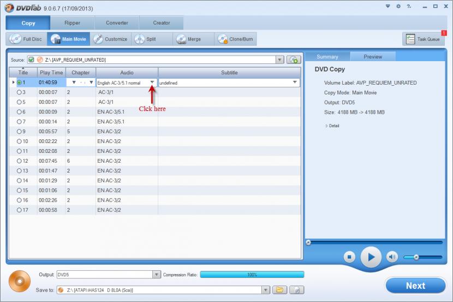Select Full Disc copy mode
This screenshot has height=302, width=453.
(26, 39)
